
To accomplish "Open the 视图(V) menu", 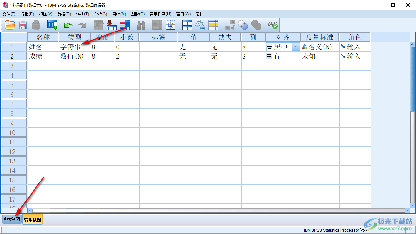I will [x=46, y=14].
